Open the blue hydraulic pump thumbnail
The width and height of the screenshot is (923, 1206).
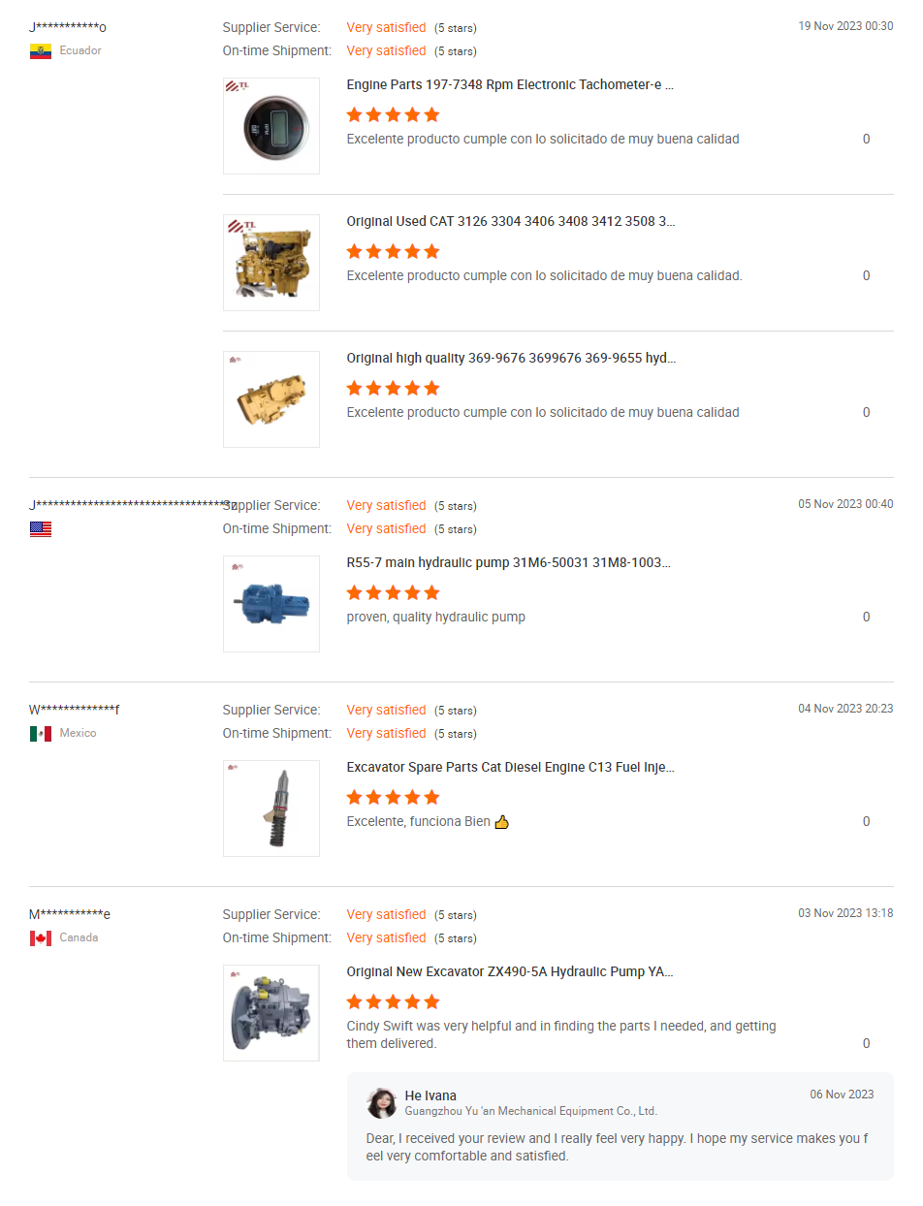pos(271,604)
